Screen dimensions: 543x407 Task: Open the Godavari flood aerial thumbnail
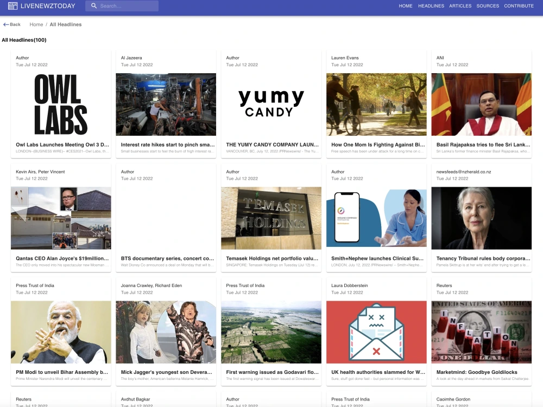(x=271, y=332)
